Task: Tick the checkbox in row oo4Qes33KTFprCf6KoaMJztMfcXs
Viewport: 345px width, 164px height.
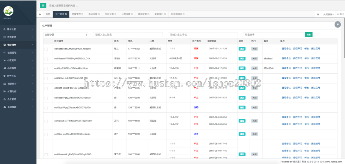Action: click(46, 69)
